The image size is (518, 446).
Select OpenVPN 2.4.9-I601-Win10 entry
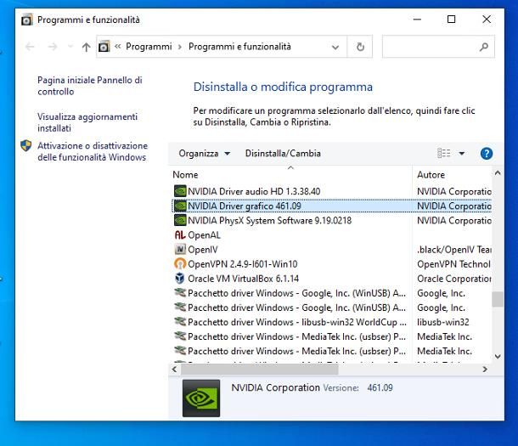243,264
